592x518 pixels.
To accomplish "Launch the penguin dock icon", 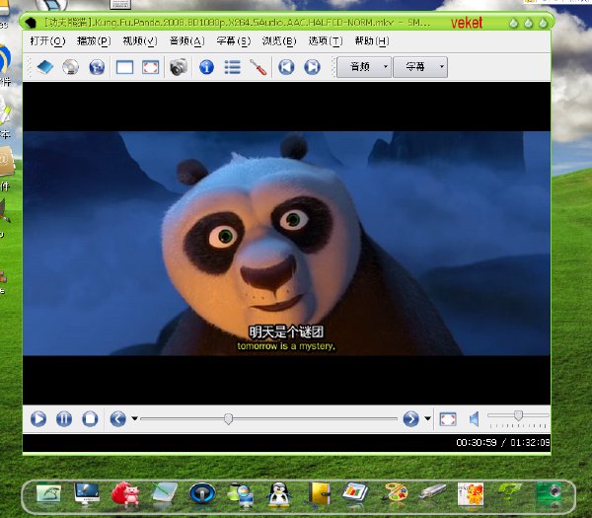I will 278,494.
